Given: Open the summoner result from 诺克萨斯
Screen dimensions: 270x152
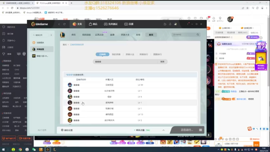Looking at the screenshot, I should [x=130, y=103].
